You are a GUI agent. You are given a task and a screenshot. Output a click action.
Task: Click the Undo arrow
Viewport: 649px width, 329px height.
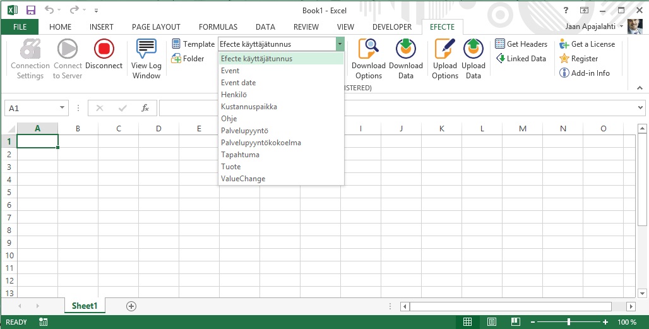[49, 10]
